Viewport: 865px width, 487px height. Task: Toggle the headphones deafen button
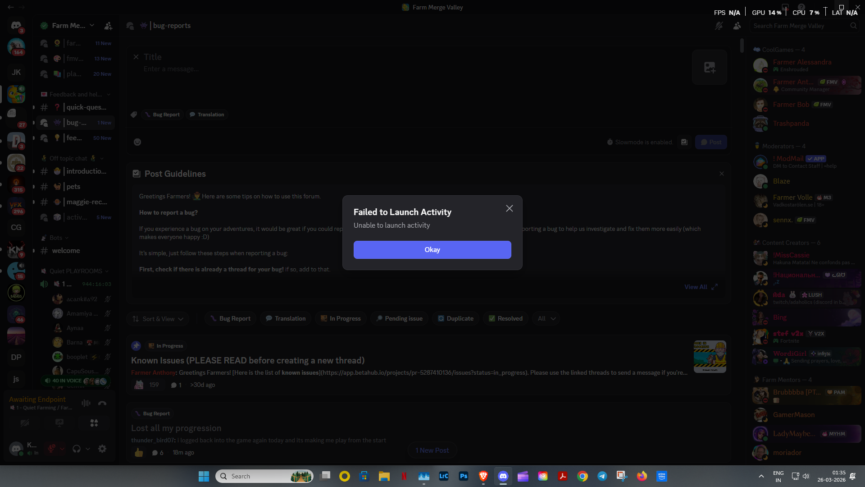coord(77,449)
